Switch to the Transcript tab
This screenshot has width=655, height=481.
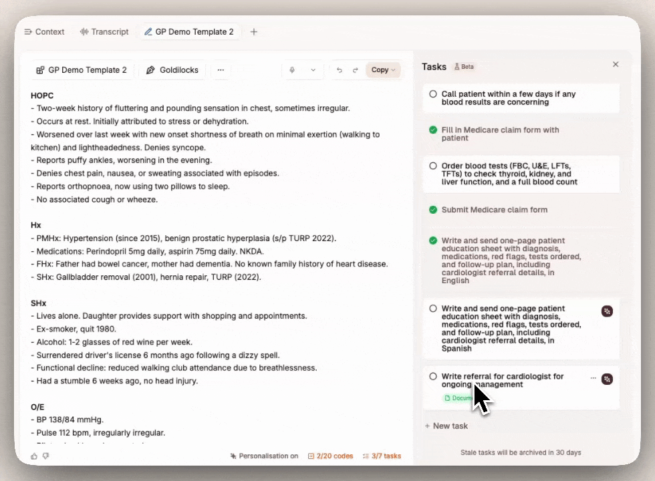tap(104, 31)
